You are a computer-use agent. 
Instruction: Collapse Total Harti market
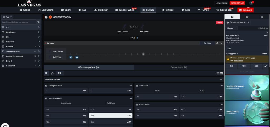pyautogui.click(x=221, y=86)
